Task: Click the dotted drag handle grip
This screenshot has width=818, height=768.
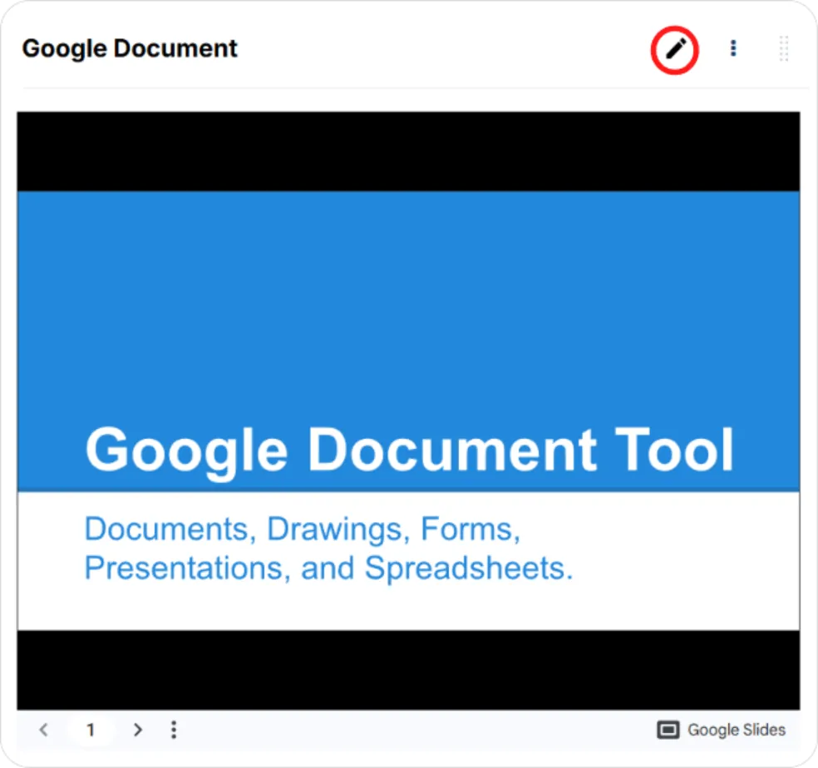Action: [x=784, y=48]
